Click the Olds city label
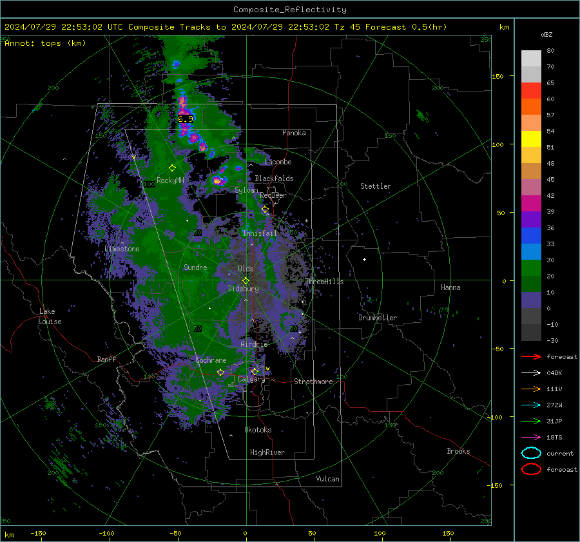This screenshot has height=542, width=580. 246,269
